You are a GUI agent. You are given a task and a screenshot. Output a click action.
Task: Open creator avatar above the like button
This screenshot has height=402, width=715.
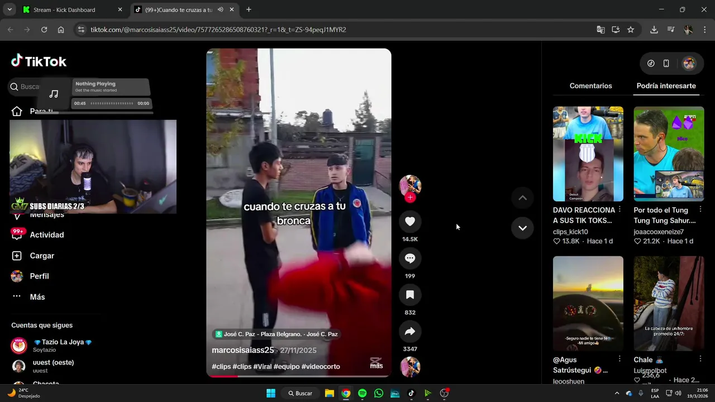click(x=410, y=185)
